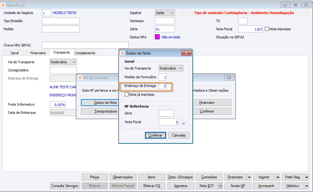Click the Nota Fiscal window title icon

tap(3, 5)
